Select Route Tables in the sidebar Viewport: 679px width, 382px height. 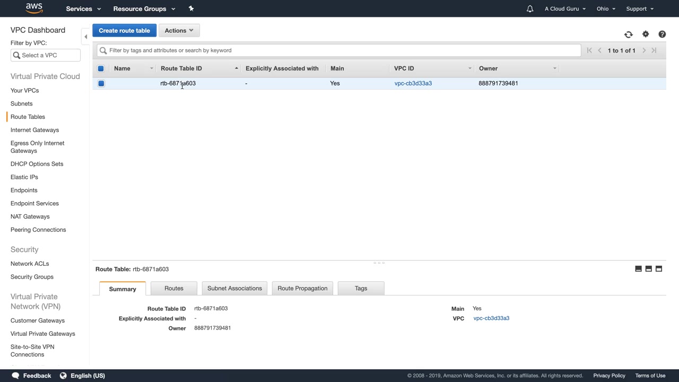pyautogui.click(x=28, y=117)
